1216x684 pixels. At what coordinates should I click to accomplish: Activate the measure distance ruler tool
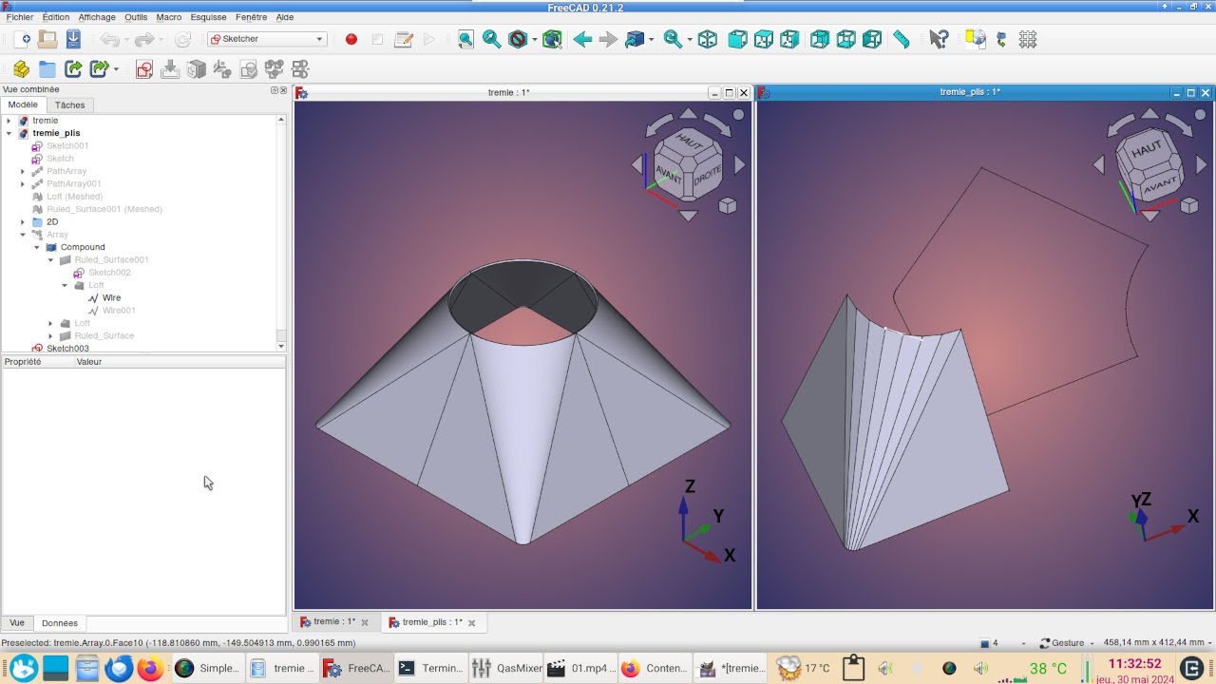pyautogui.click(x=902, y=39)
